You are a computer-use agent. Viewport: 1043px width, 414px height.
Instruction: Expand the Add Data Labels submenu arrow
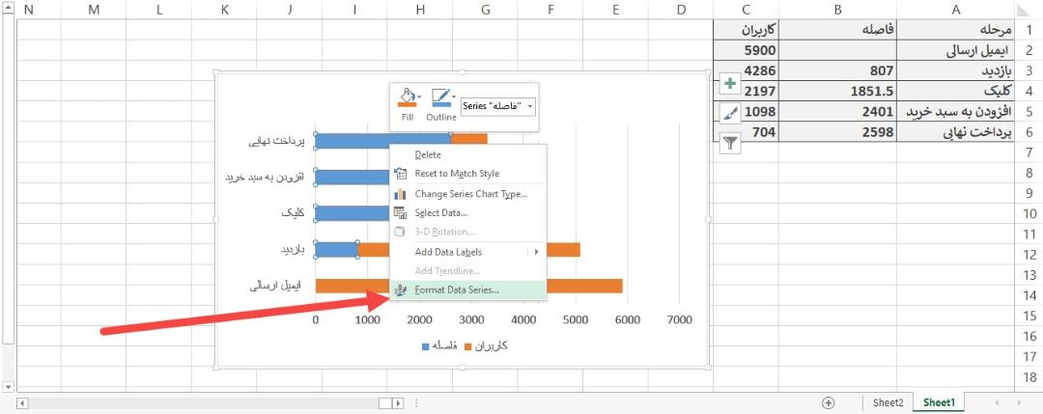click(536, 252)
